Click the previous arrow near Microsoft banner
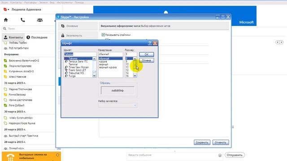The width and height of the screenshot is (287, 161). pyautogui.click(x=278, y=42)
